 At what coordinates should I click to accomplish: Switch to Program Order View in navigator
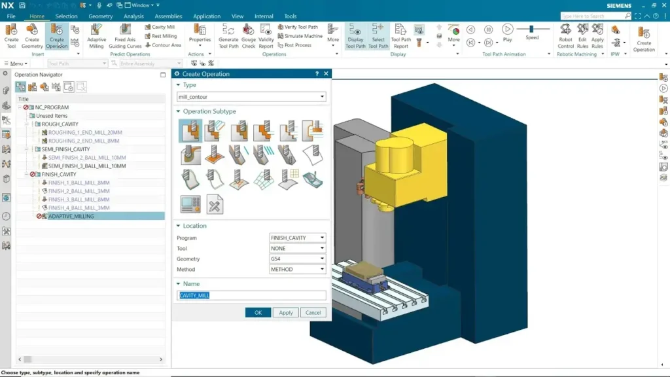pyautogui.click(x=20, y=87)
